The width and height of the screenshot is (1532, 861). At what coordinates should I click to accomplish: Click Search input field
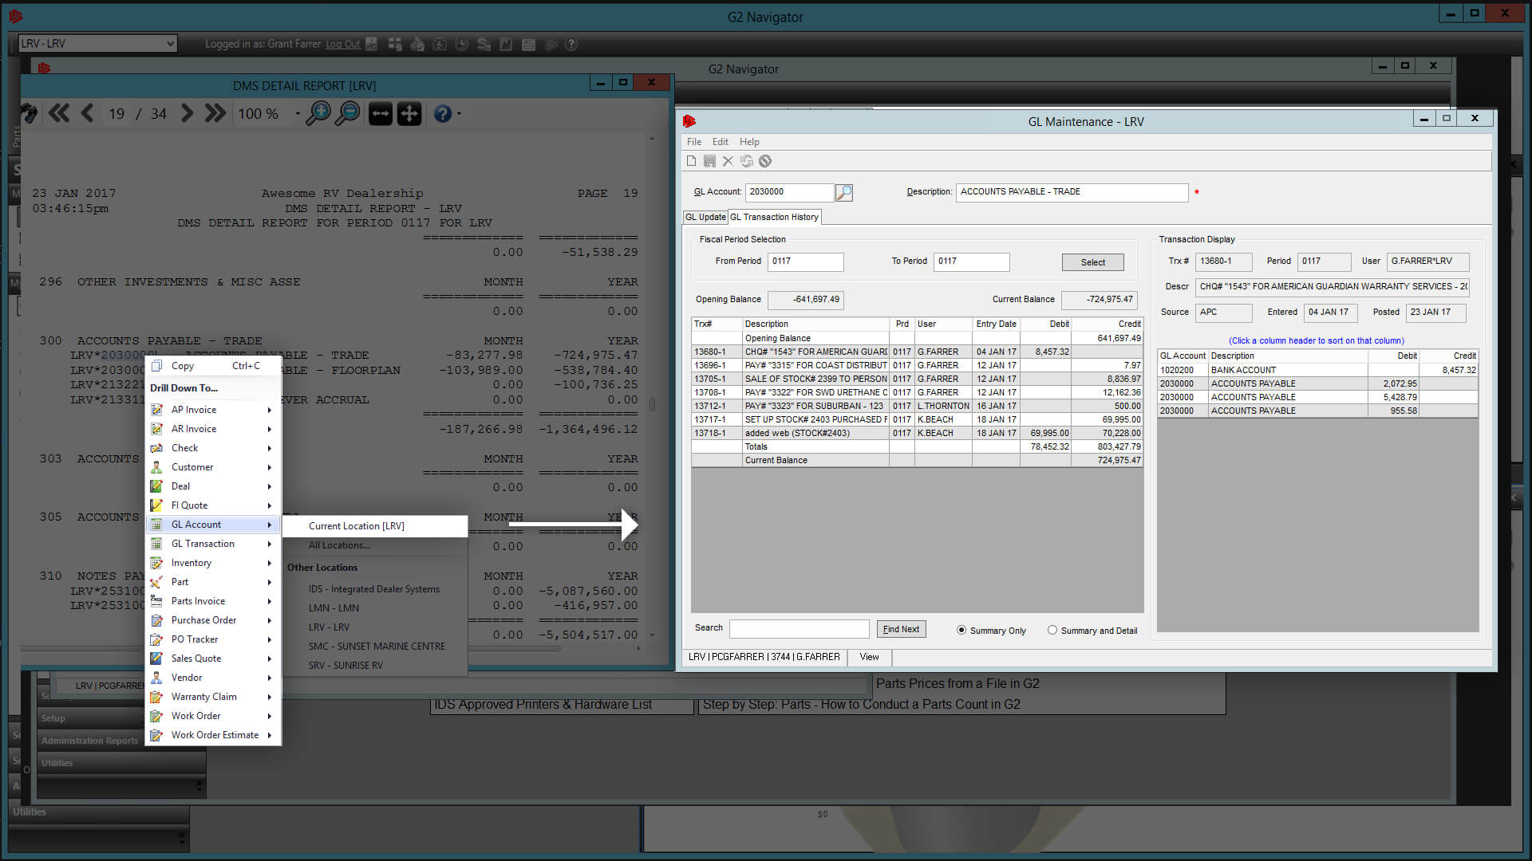[799, 628]
